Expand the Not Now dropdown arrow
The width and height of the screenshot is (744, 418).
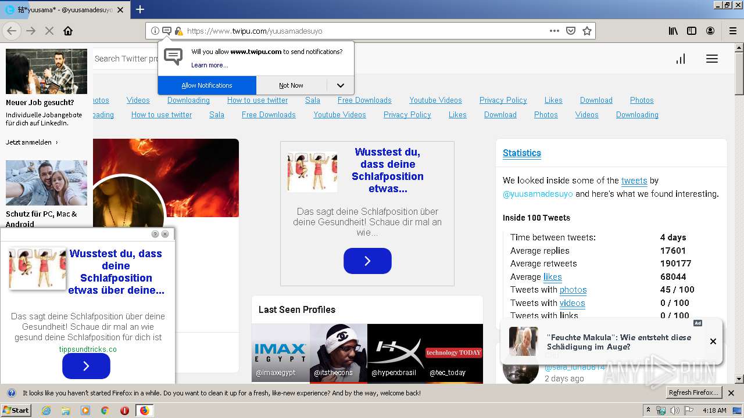pyautogui.click(x=341, y=85)
